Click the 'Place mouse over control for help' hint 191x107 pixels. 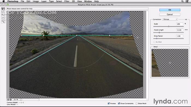point(20,9)
